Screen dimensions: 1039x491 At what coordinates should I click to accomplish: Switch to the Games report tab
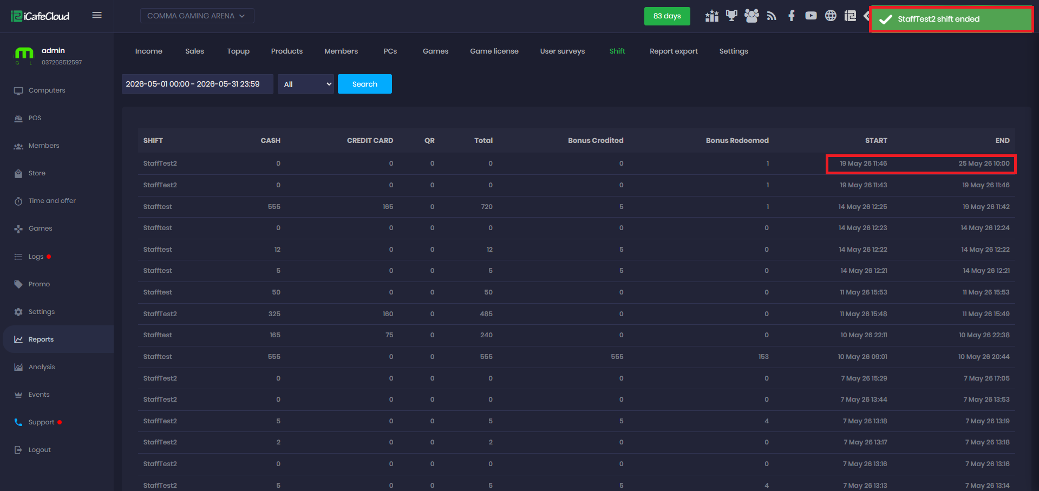click(x=436, y=51)
